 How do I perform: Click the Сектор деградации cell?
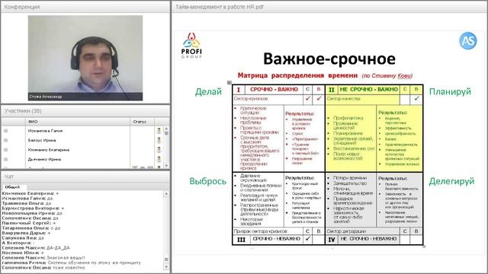pos(363,231)
